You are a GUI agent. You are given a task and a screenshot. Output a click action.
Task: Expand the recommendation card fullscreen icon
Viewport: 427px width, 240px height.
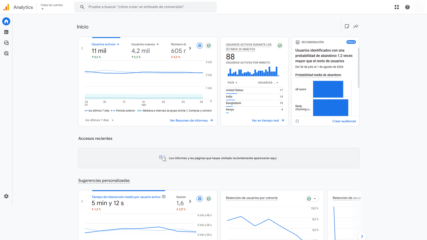297,121
